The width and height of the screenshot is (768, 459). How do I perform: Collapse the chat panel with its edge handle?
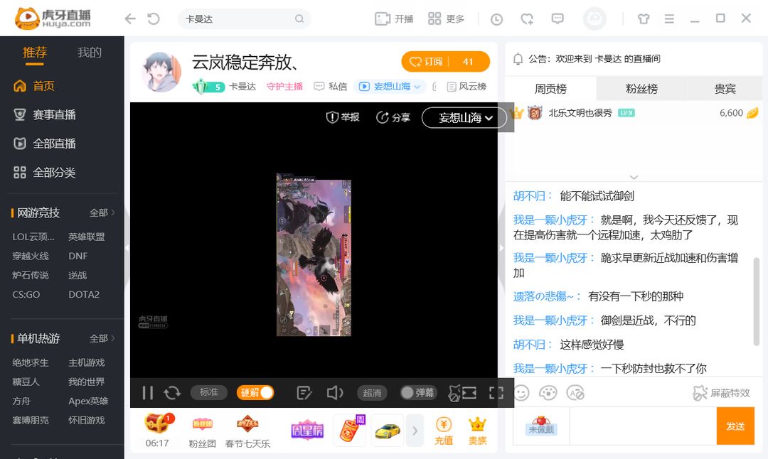(x=501, y=249)
